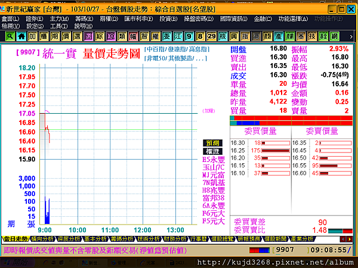The height and width of the screenshot is (268, 358).
Task: Click the yellow 選 toolbar icon
Action: pyautogui.click(x=77, y=36)
